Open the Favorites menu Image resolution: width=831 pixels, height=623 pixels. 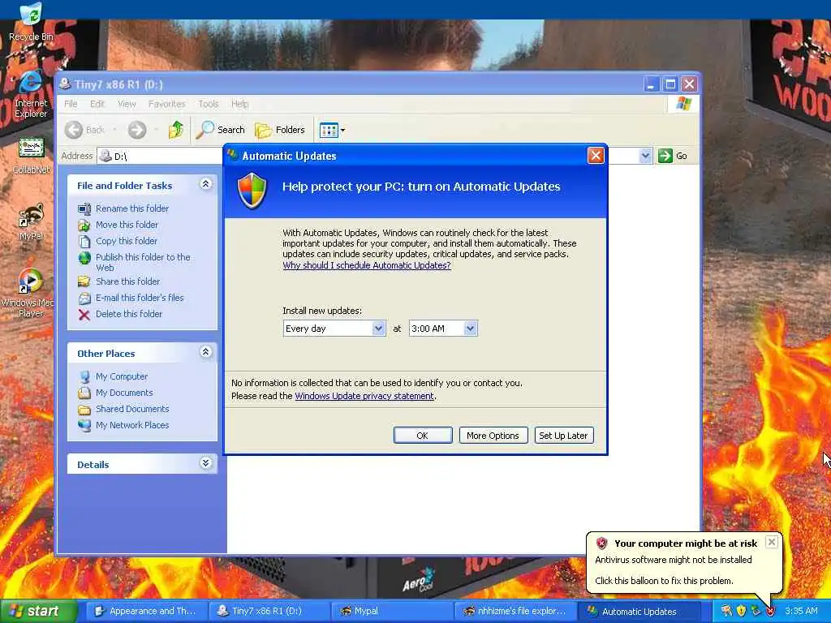point(167,104)
